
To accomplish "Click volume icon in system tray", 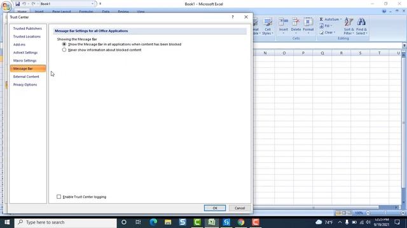I will pos(368,222).
